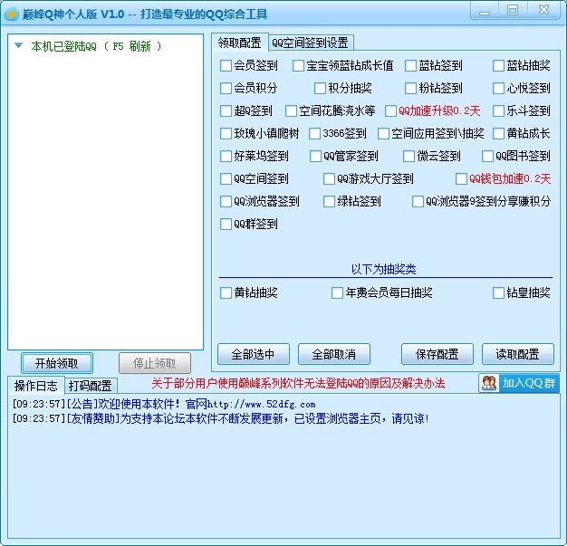Enable the 黄钻抽奖 lottery checkbox
Image resolution: width=567 pixels, height=546 pixels.
[x=226, y=292]
